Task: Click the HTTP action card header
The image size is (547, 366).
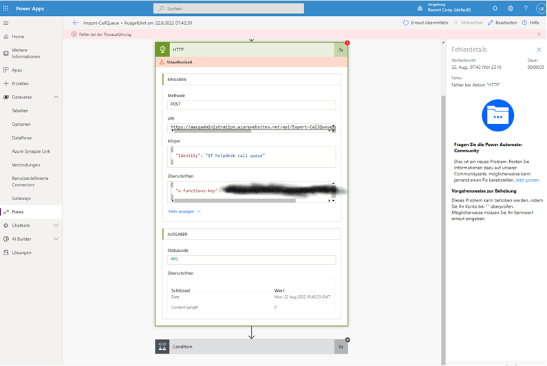Action: 251,50
